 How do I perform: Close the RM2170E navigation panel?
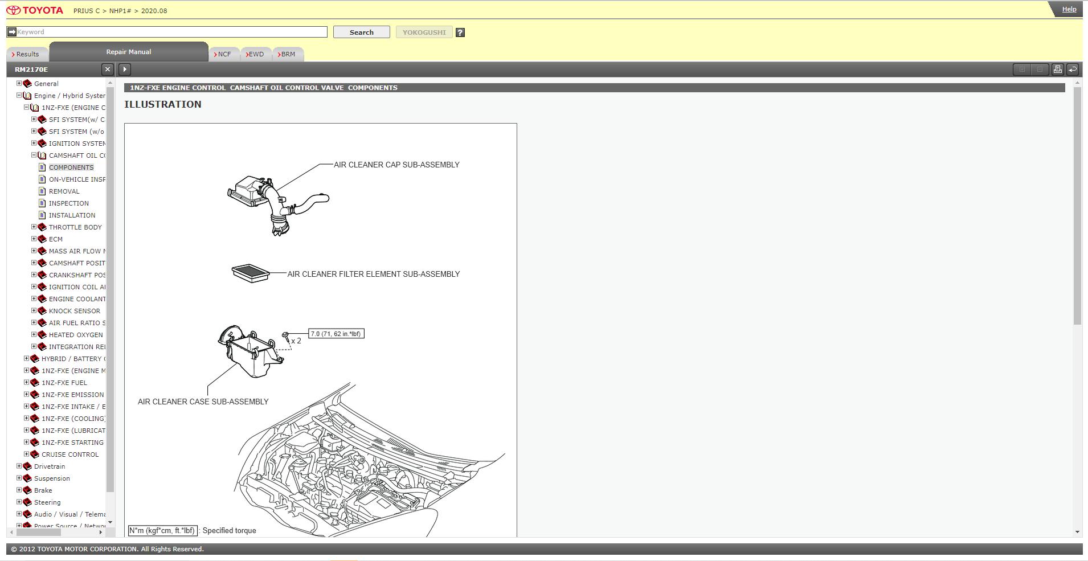(108, 69)
